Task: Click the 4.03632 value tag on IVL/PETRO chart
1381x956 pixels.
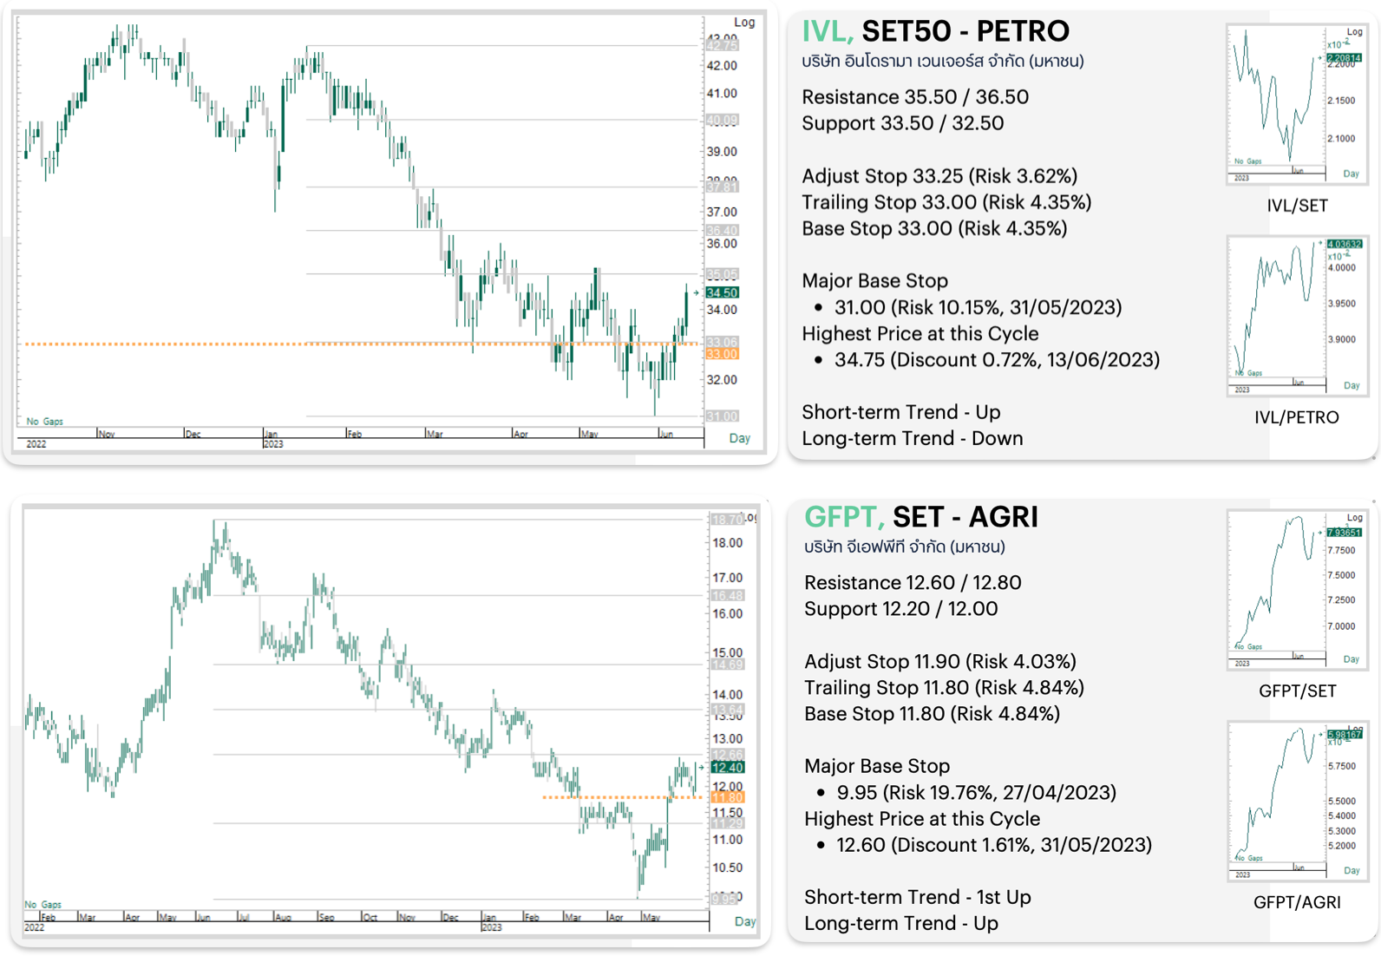Action: [x=1345, y=245]
